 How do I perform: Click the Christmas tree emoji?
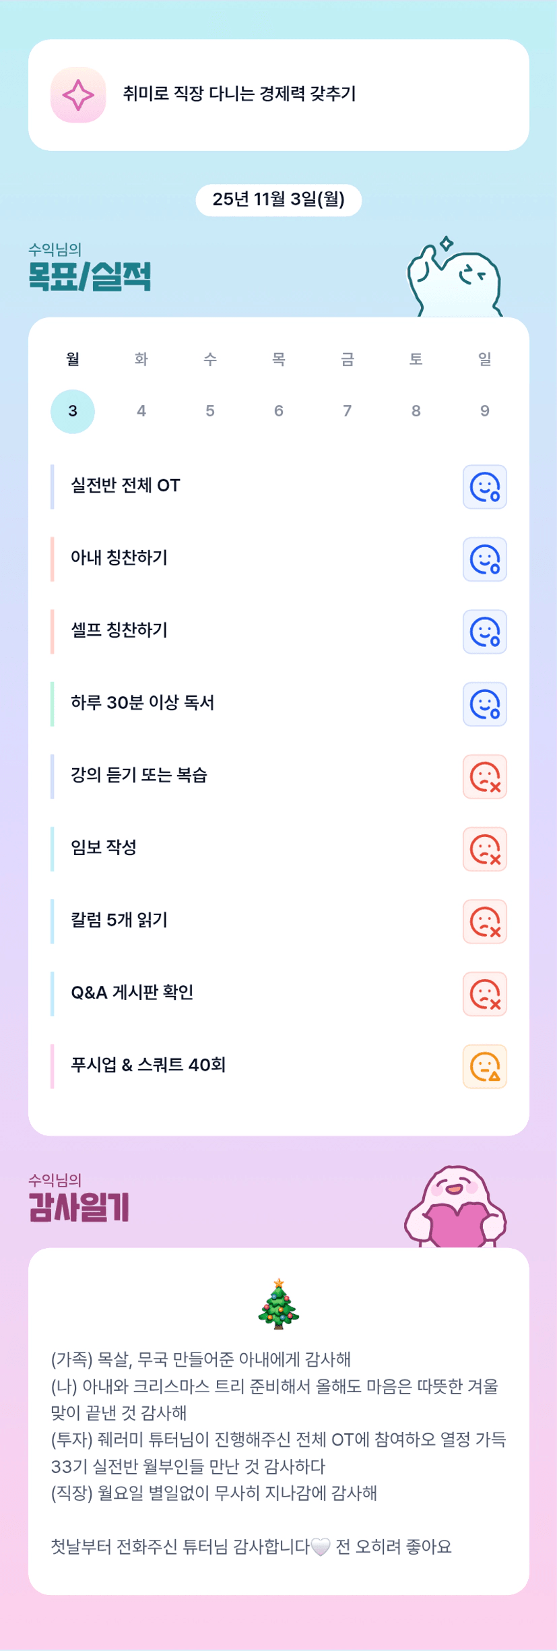tap(278, 1304)
